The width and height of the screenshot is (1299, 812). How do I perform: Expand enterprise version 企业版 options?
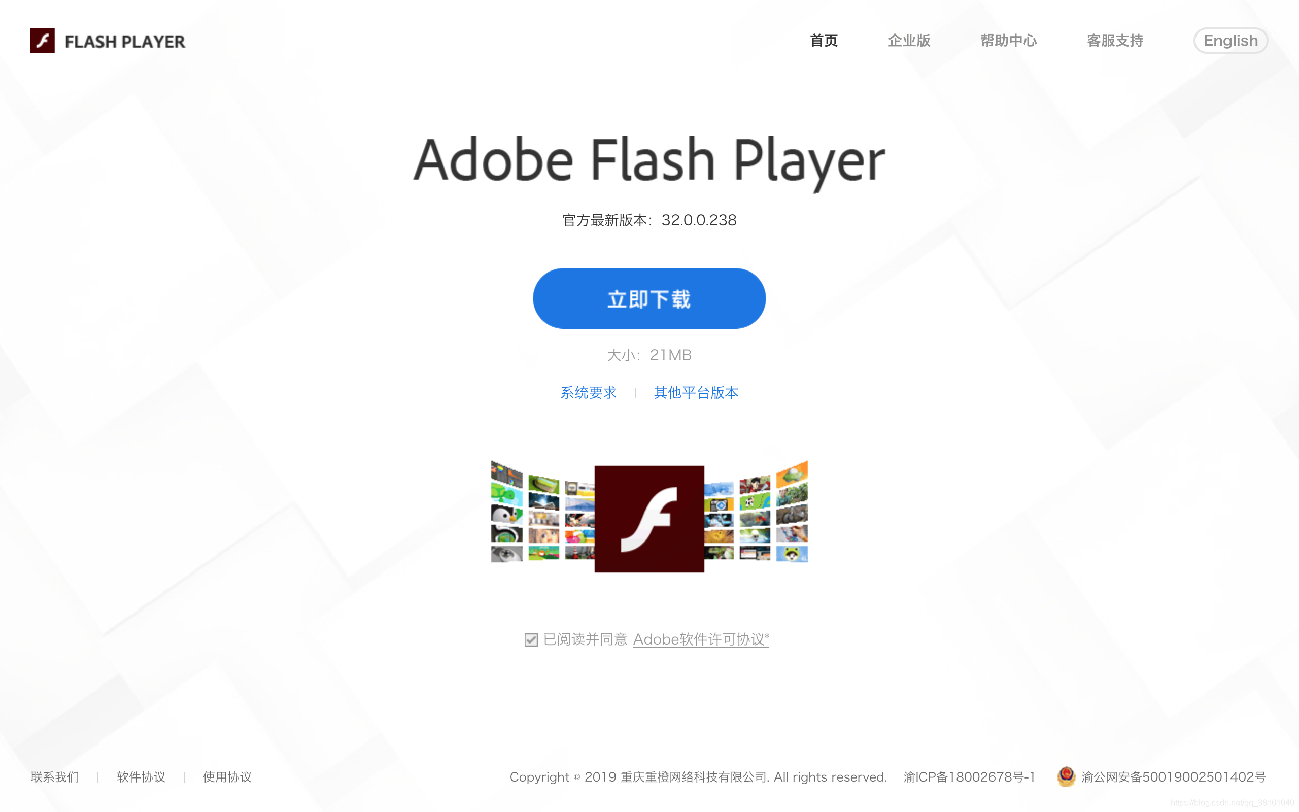pos(907,39)
